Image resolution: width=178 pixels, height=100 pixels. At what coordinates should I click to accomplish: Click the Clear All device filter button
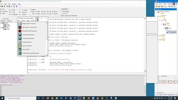(3, 21)
